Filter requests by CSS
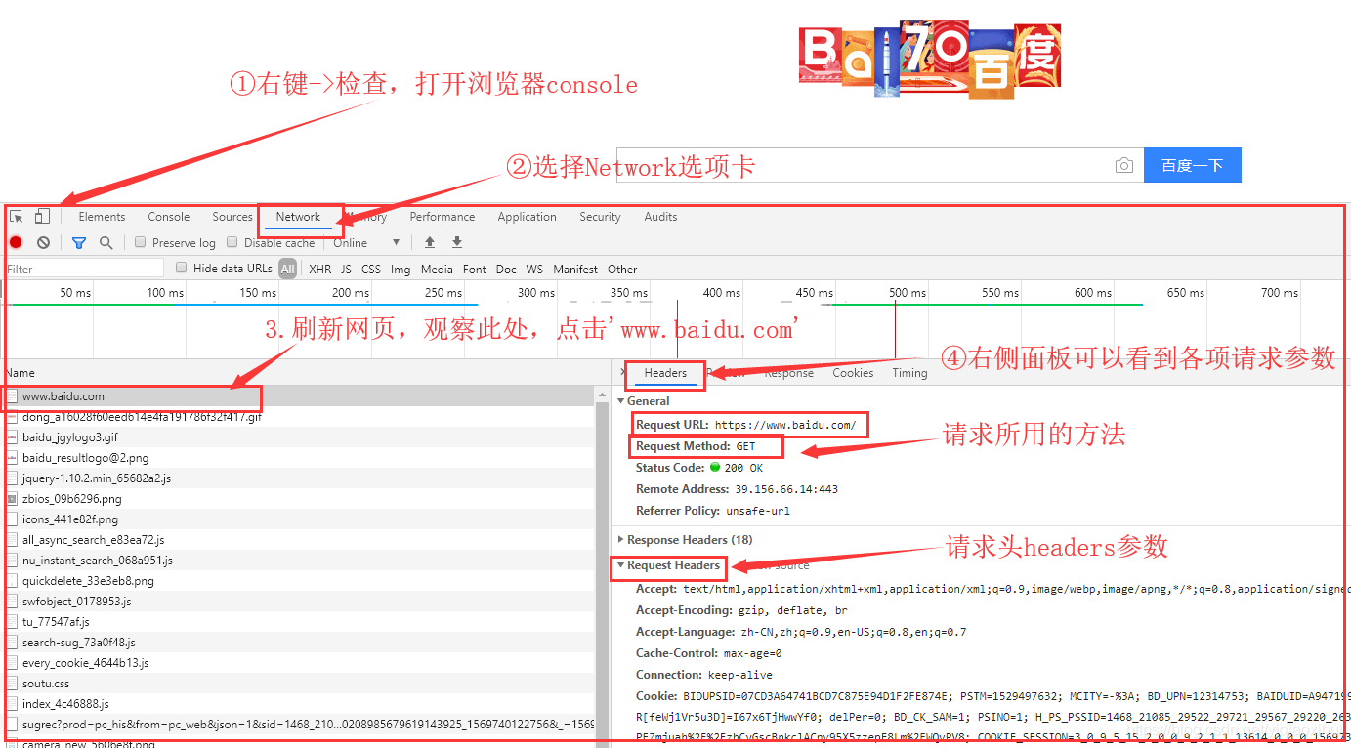 point(371,269)
